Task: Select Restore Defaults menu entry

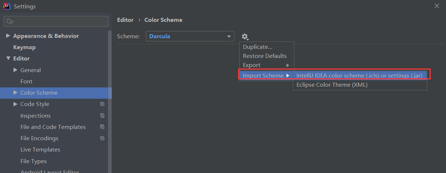Action: [x=264, y=56]
